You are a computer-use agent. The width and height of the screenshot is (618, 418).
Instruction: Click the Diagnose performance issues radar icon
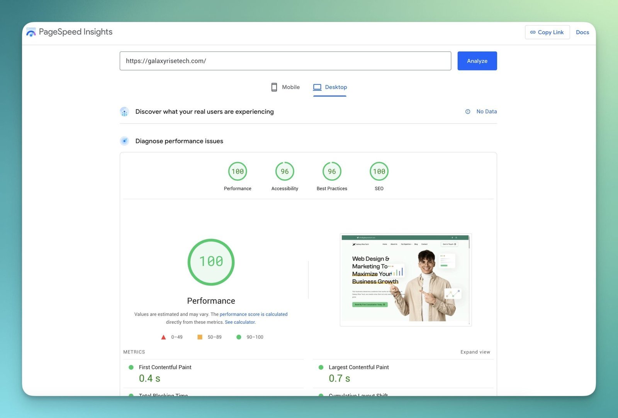tap(124, 141)
